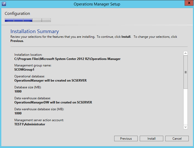
Task: Click the scroll down arrow in summary list
Action: pyautogui.click(x=185, y=127)
